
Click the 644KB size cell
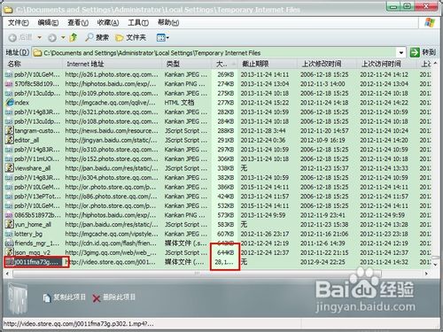tap(225, 252)
